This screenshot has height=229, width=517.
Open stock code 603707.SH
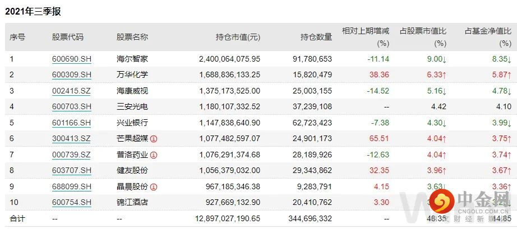[x=72, y=171]
